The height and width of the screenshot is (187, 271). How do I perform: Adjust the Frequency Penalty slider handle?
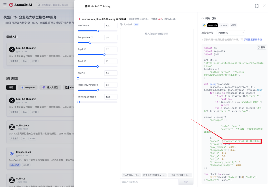pos(98,90)
